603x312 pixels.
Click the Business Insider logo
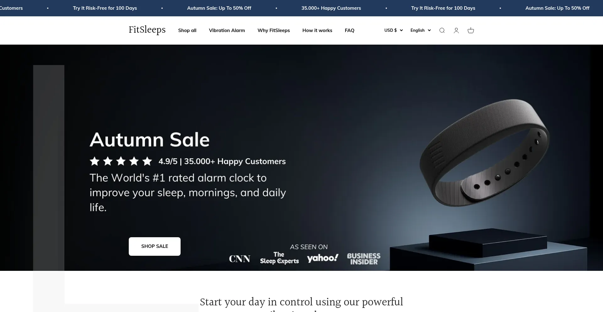364,259
